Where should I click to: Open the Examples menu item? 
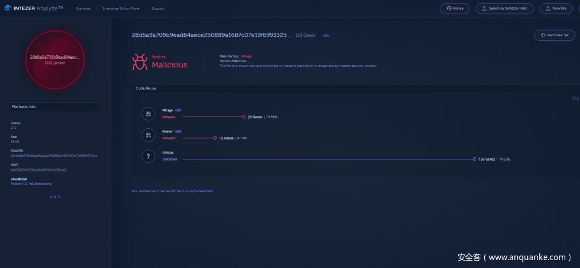[83, 9]
